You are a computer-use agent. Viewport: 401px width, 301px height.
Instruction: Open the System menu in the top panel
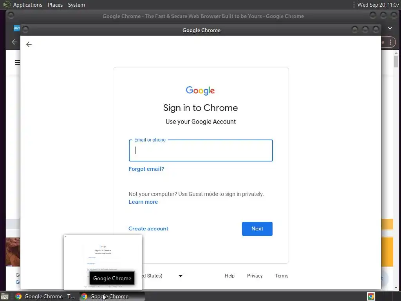click(76, 5)
